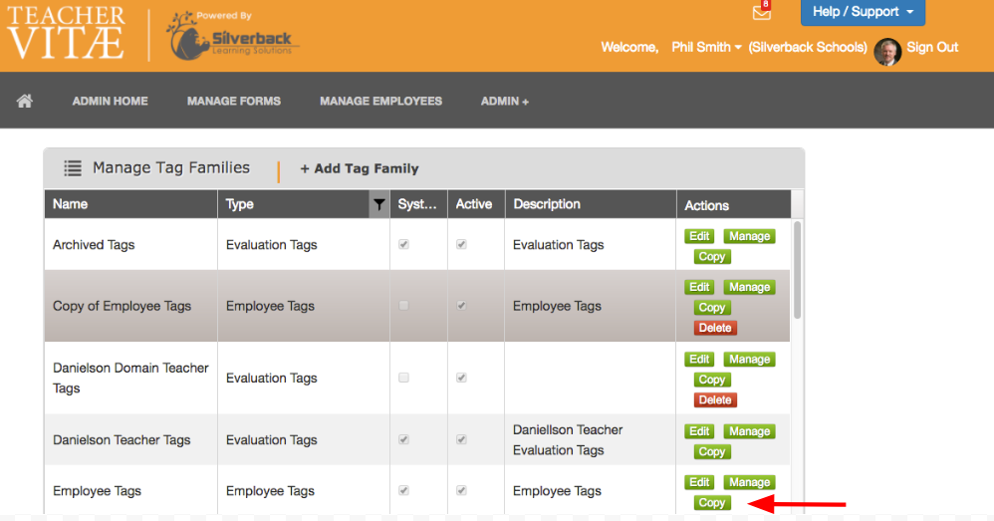Expand the ADMIN + menu
This screenshot has height=521, width=994.
click(x=505, y=101)
